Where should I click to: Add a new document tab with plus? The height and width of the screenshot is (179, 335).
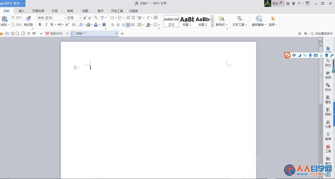[122, 33]
